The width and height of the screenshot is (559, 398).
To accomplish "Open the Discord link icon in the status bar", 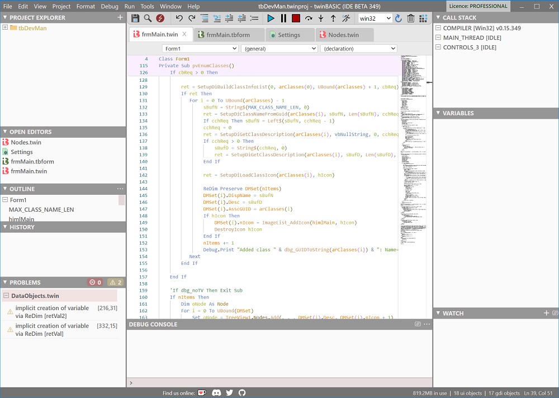I will click(x=216, y=393).
